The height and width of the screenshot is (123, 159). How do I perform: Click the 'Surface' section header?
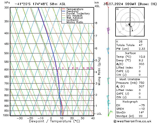click(130, 53)
